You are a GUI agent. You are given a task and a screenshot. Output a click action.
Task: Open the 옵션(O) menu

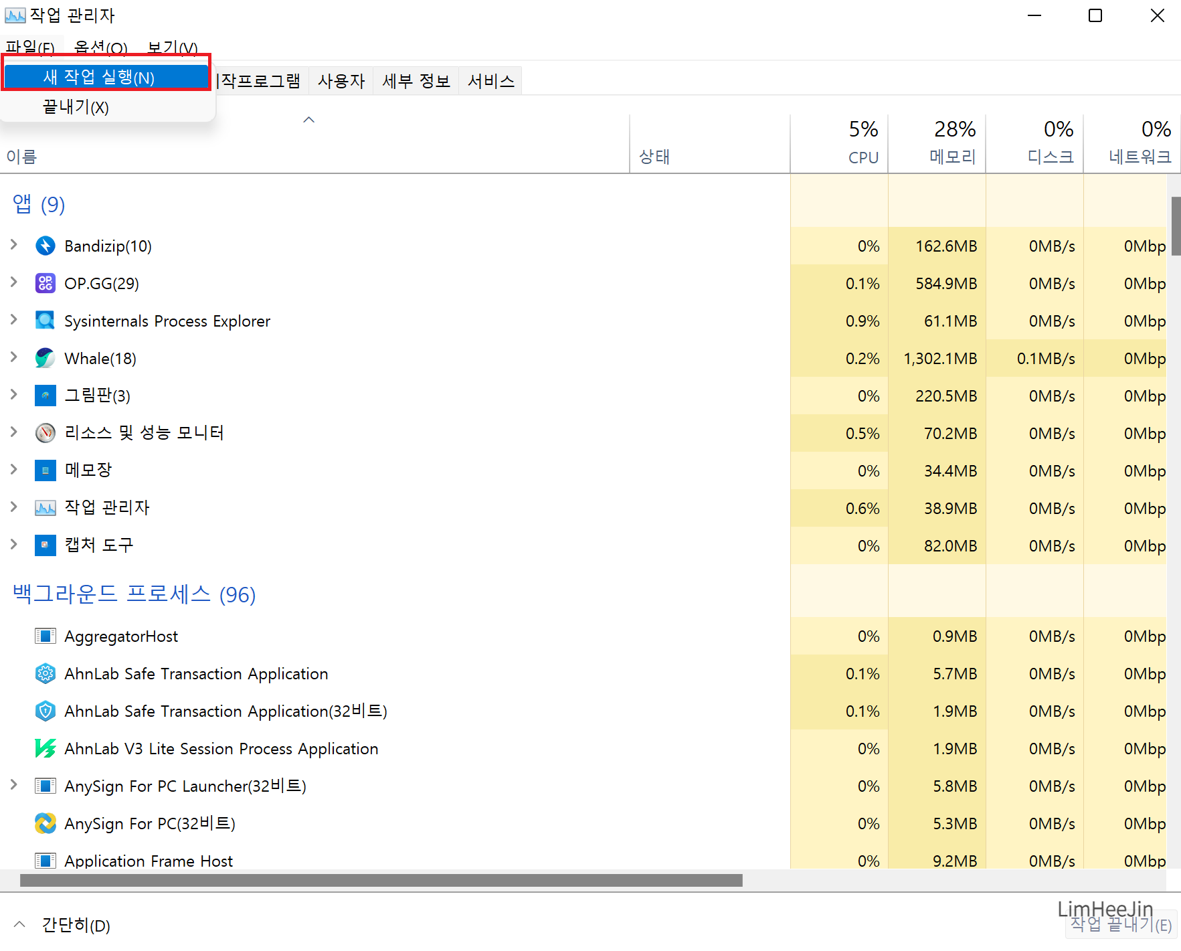coord(100,48)
